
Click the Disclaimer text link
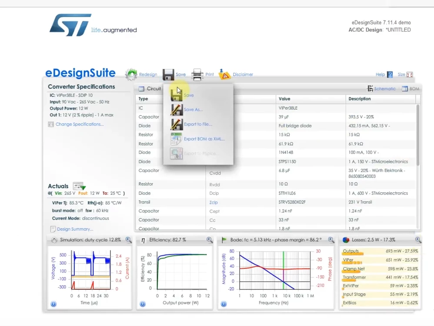point(243,74)
